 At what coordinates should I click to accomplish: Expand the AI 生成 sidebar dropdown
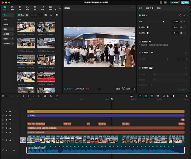pos(8,34)
